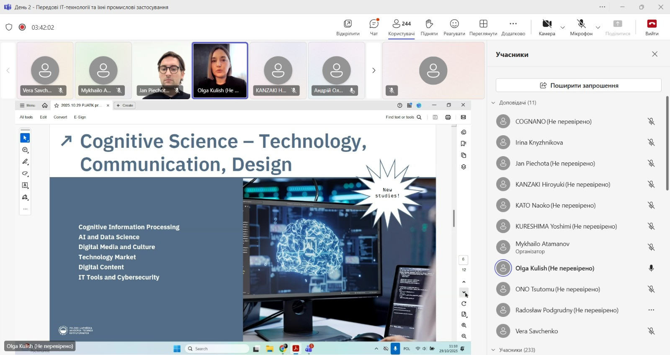Open the React emoji menu
The height and width of the screenshot is (355, 670).
pyautogui.click(x=454, y=24)
